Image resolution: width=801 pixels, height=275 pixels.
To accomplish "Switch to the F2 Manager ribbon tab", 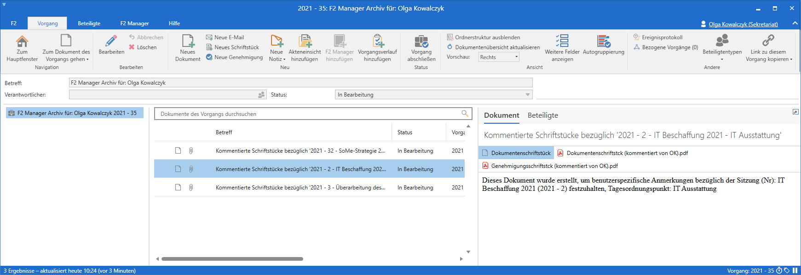I will click(x=134, y=23).
